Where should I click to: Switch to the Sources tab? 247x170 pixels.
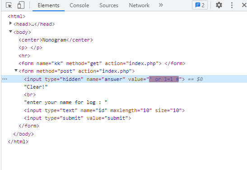[x=109, y=5]
